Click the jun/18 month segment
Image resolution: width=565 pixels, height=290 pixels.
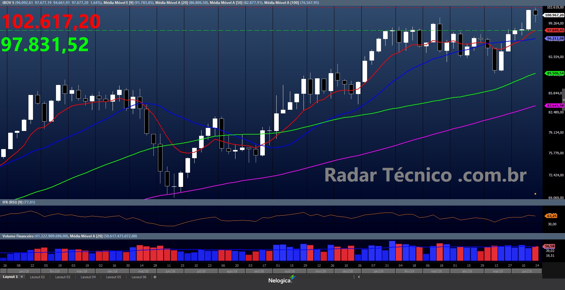click(x=170, y=271)
